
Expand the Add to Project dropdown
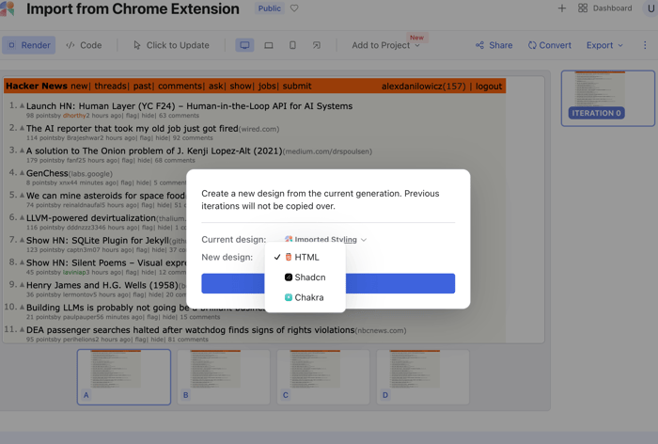[385, 45]
